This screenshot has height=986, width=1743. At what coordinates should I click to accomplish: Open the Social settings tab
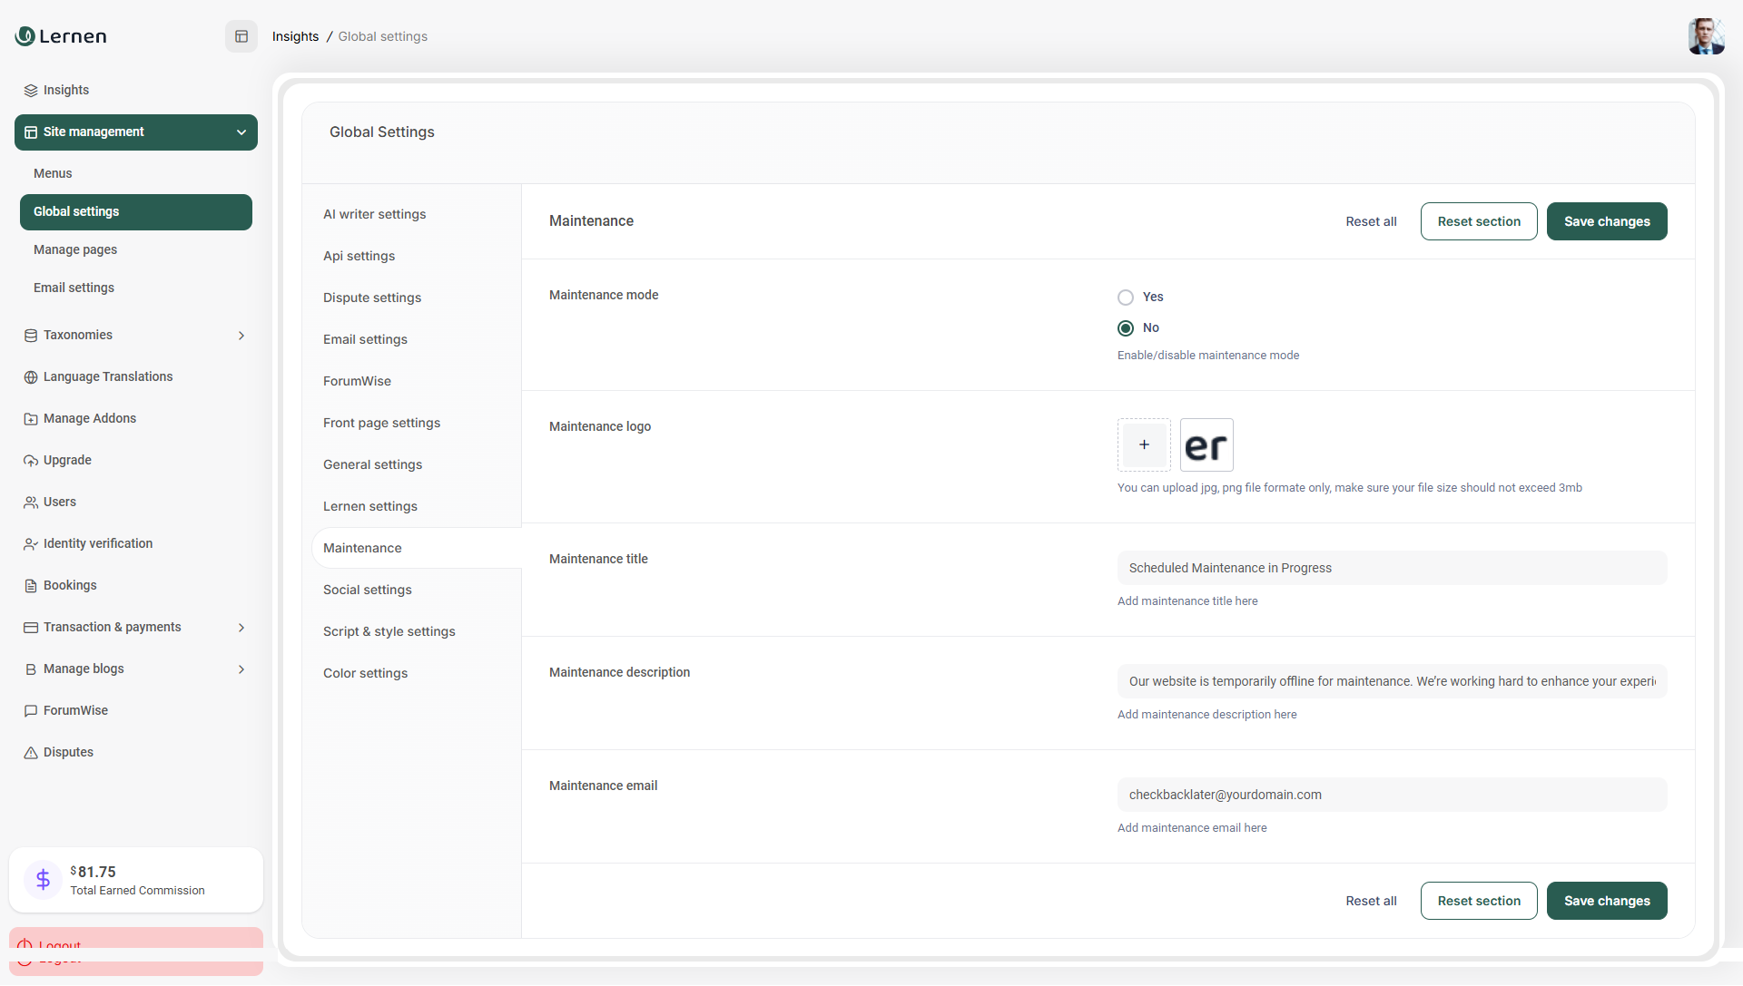pos(368,590)
